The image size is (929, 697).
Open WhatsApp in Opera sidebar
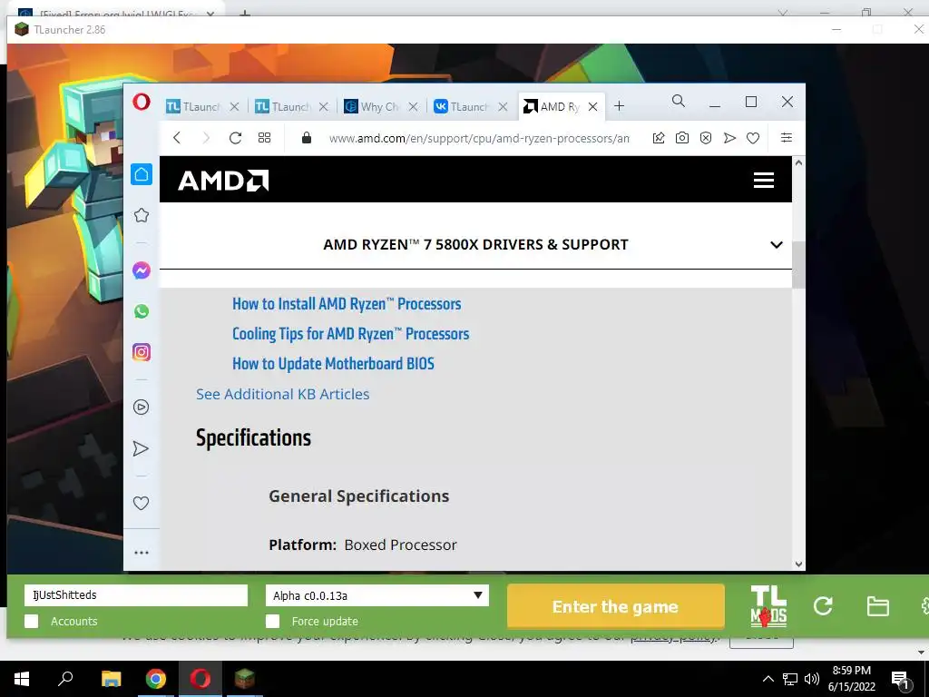[141, 311]
